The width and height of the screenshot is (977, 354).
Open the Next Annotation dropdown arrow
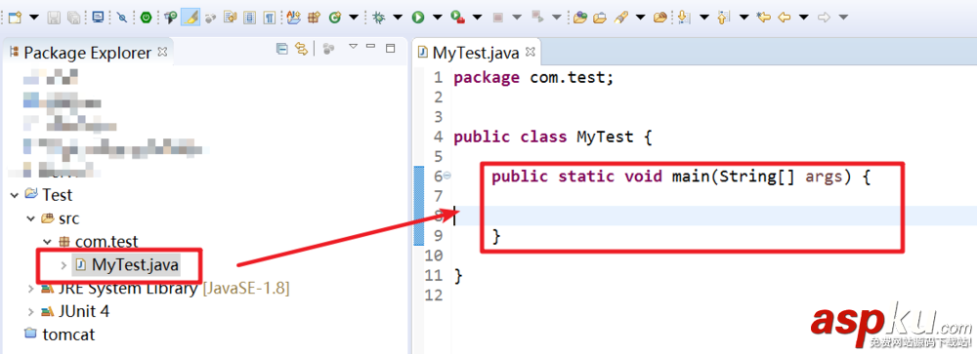(704, 19)
